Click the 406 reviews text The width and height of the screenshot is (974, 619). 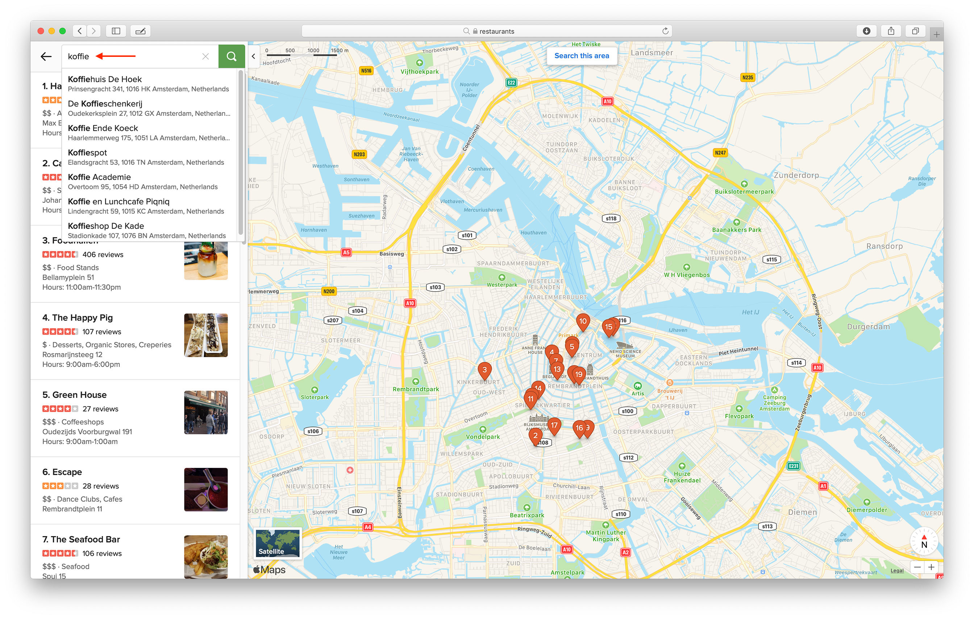coord(103,255)
